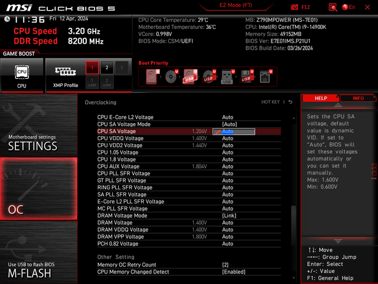
Task: Select first hard disk boot device icon
Action: click(x=152, y=76)
